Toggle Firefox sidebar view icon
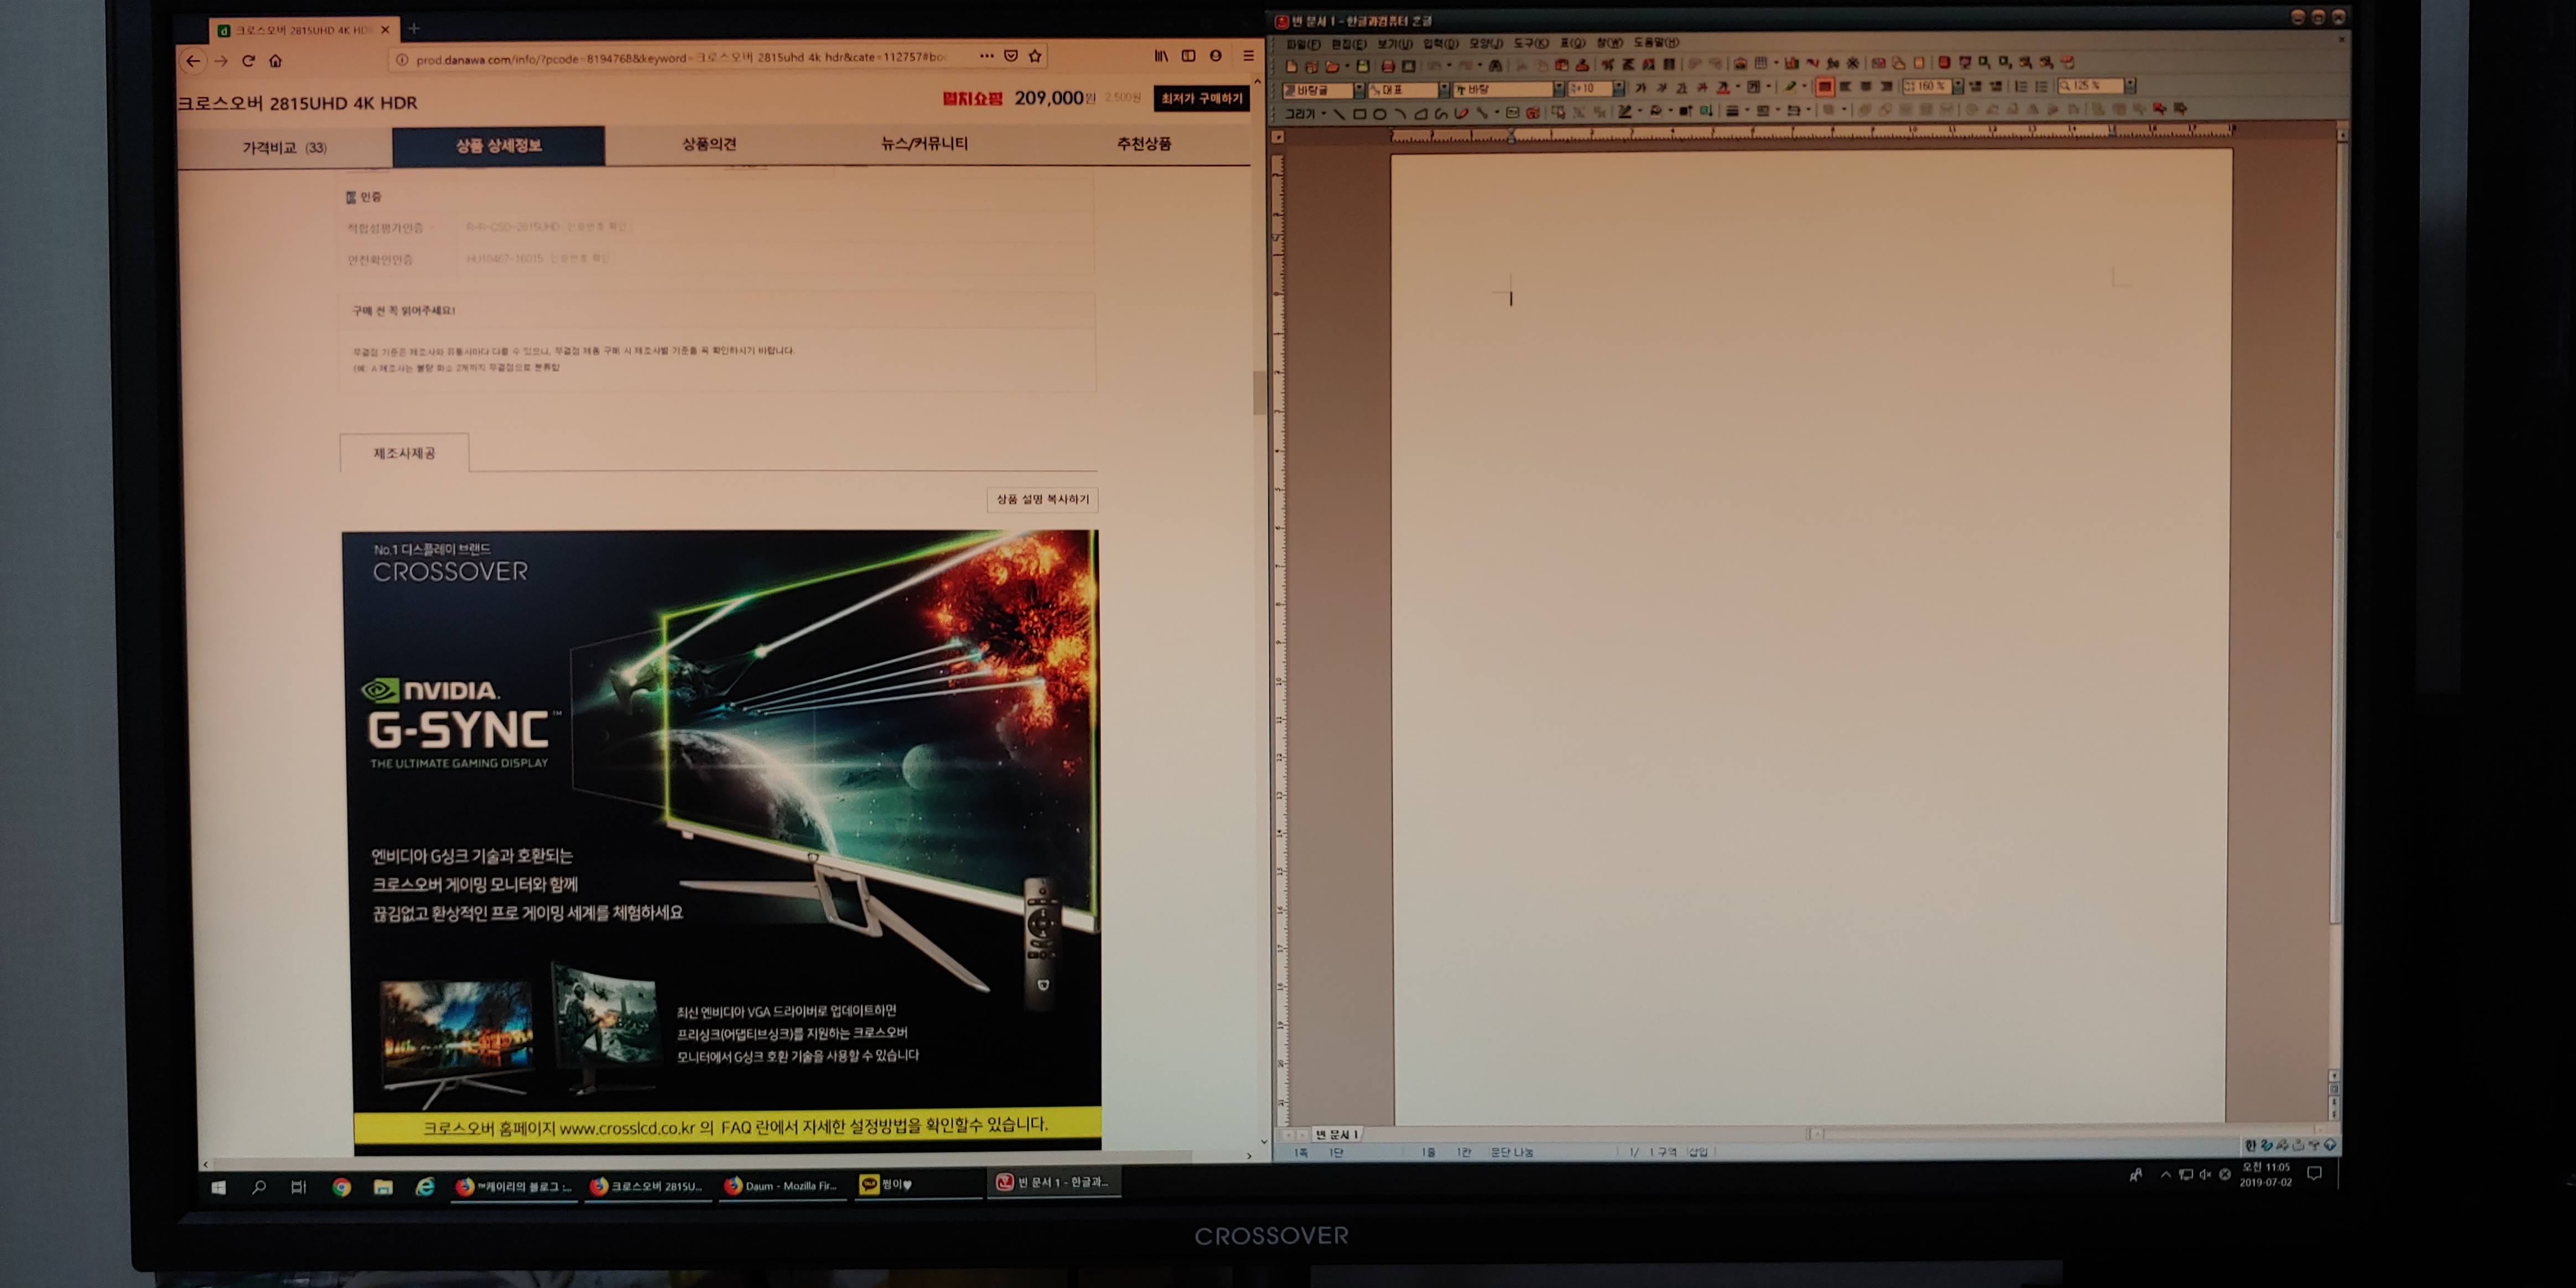The height and width of the screenshot is (1288, 2576). point(1188,56)
